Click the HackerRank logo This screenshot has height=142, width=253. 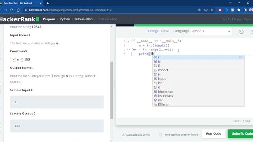(x=19, y=19)
